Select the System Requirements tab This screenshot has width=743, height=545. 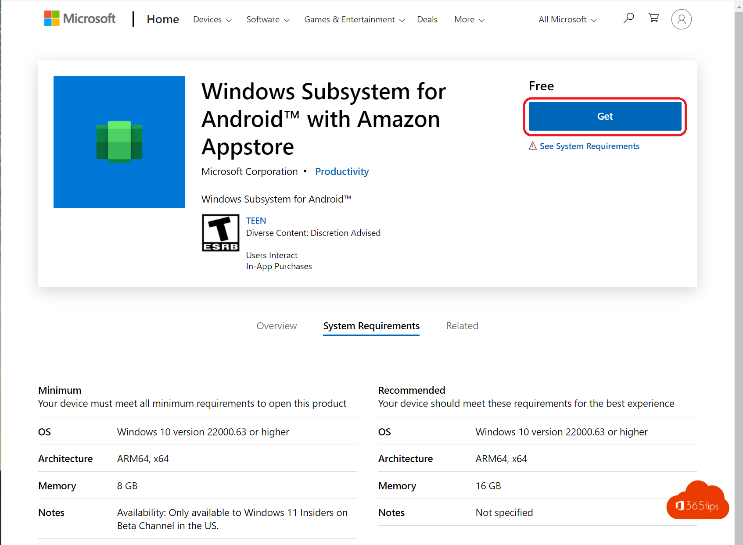point(371,326)
